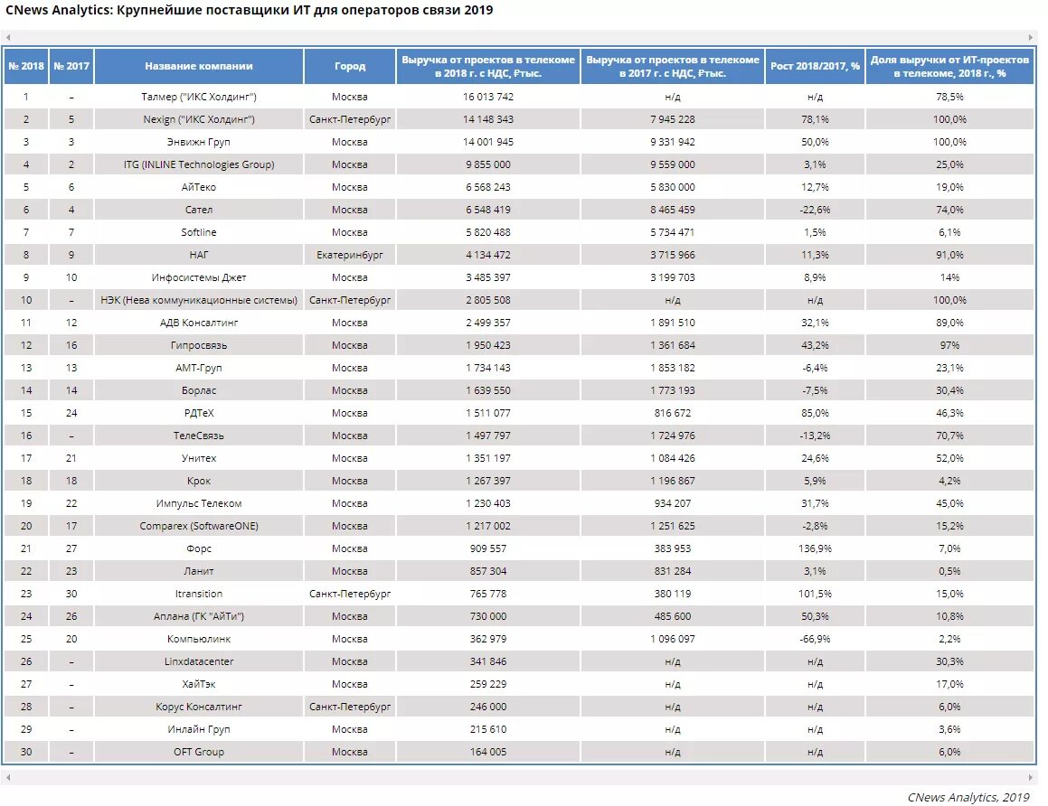The width and height of the screenshot is (1048, 806).
Task: Select the 'Linxdatacenter' company cell
Action: coord(199,661)
